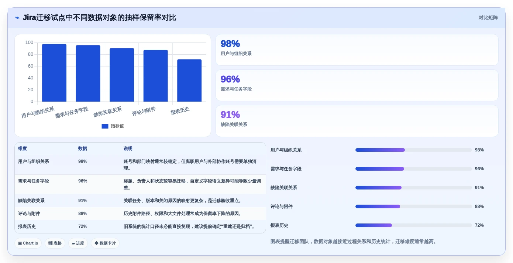Click the Chart.js tag chip
The image size is (513, 263).
click(x=28, y=243)
